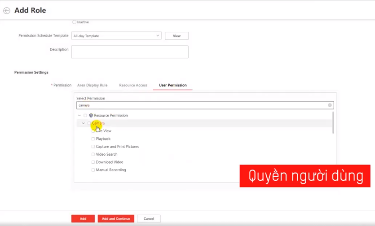Click the permission list scrollbar
Viewport: 375px width, 226px height.
click(333, 122)
